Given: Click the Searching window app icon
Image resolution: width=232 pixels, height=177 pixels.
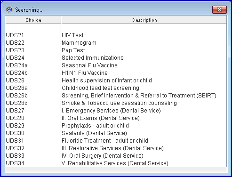Looking at the screenshot, I should [9, 9].
